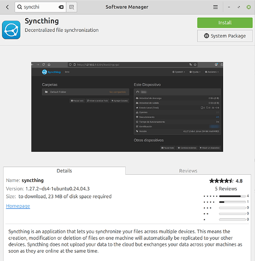Screen dimensions: 255x261
Task: Focus the search box containing syncthi
Action: (40, 7)
